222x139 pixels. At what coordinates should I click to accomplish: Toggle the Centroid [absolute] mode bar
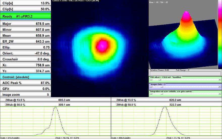25,77
